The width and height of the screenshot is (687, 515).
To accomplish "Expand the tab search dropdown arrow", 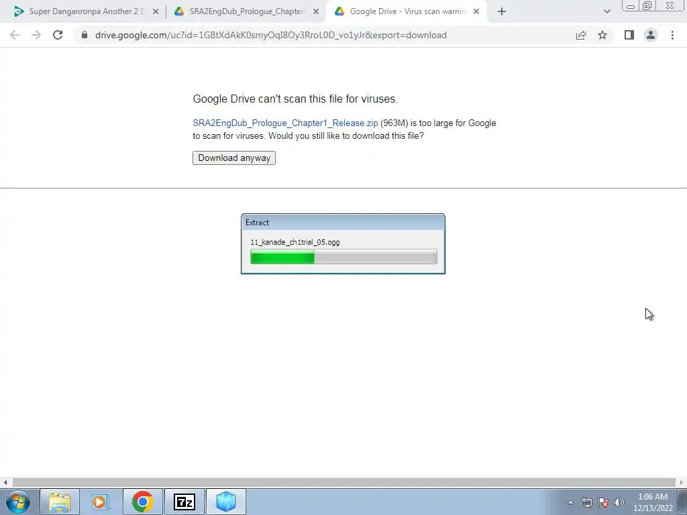I will (x=606, y=11).
